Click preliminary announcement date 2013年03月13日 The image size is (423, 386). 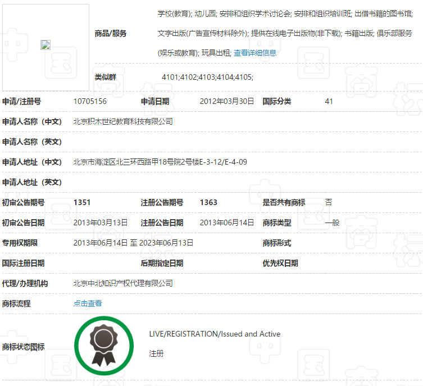pyautogui.click(x=101, y=222)
